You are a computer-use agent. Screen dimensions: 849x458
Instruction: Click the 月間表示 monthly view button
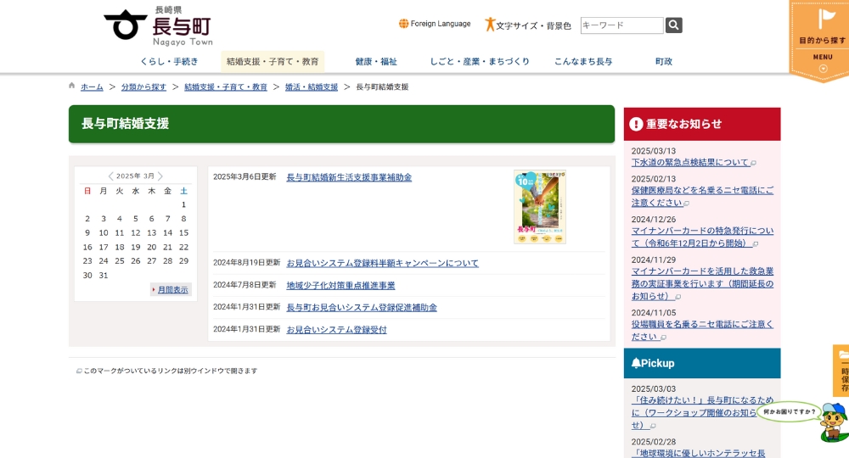click(171, 289)
